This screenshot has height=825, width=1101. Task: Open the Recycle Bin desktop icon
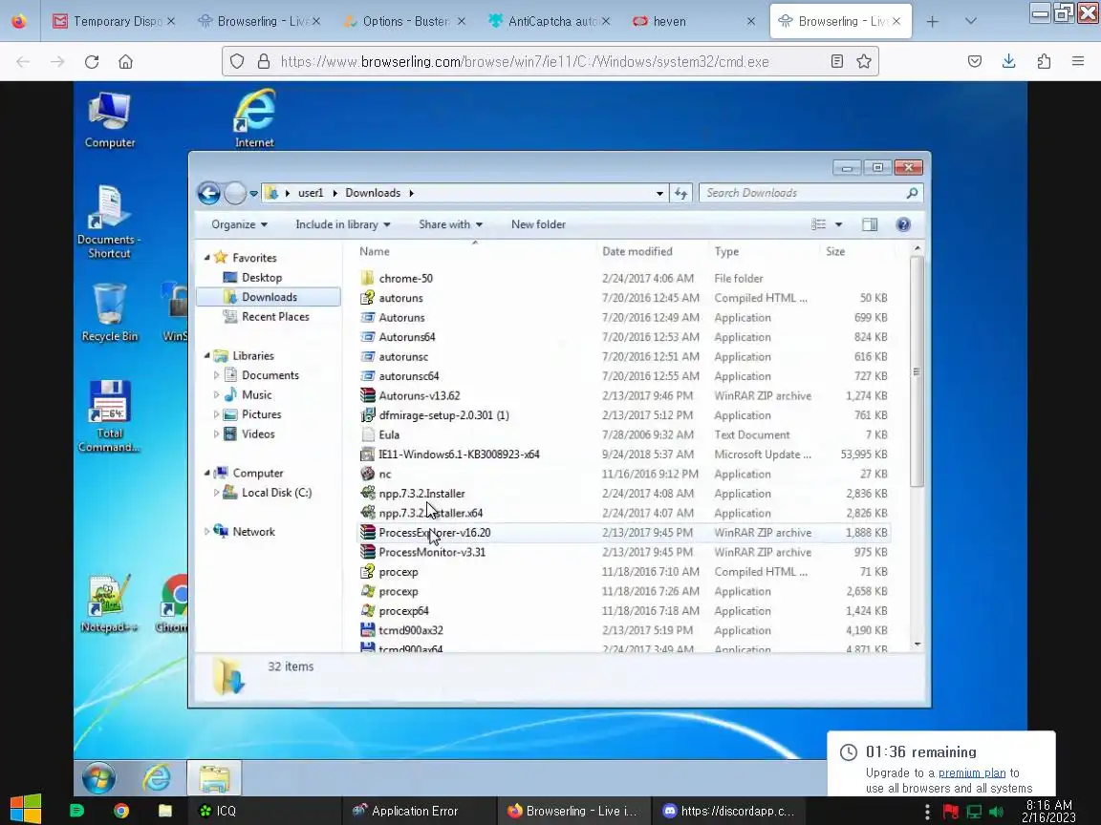pos(110,312)
